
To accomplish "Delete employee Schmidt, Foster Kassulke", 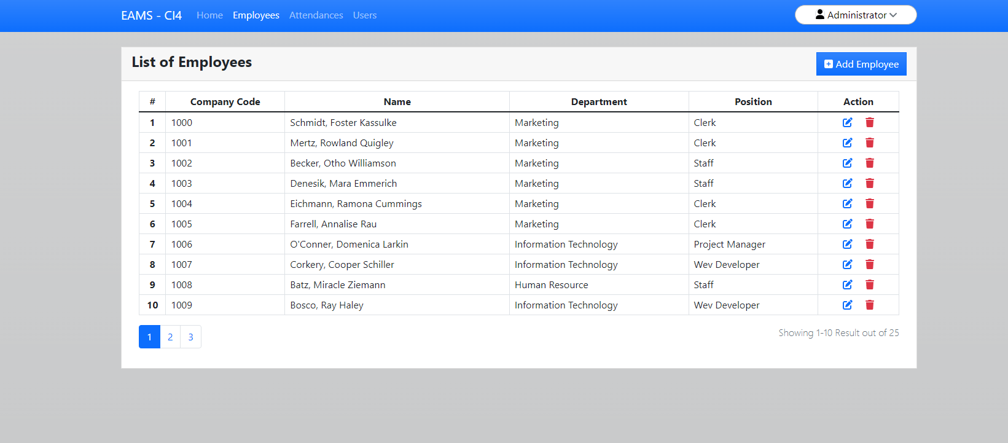I will pos(870,122).
